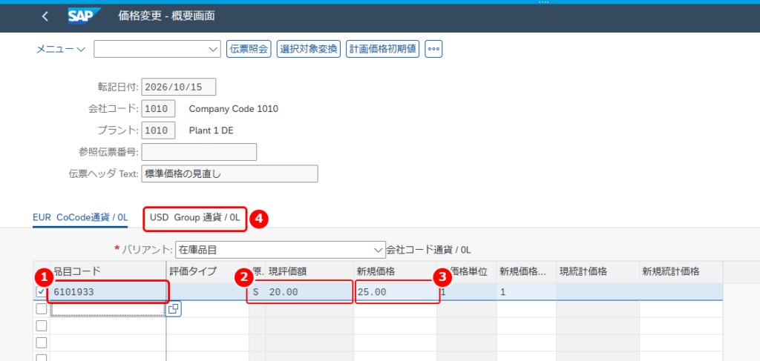The height and width of the screenshot is (361, 760).
Task: Click the 品目コード column header
Action: point(108,271)
